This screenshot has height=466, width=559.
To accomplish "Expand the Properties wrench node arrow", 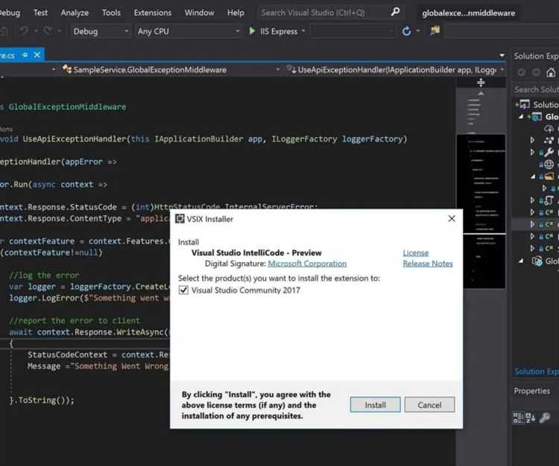I will pos(532,153).
